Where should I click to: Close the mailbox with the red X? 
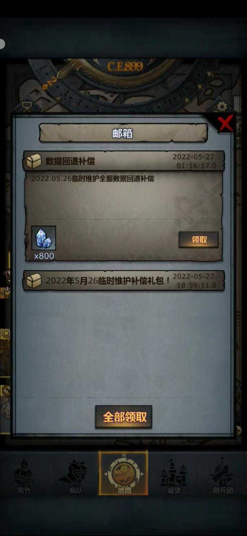225,123
